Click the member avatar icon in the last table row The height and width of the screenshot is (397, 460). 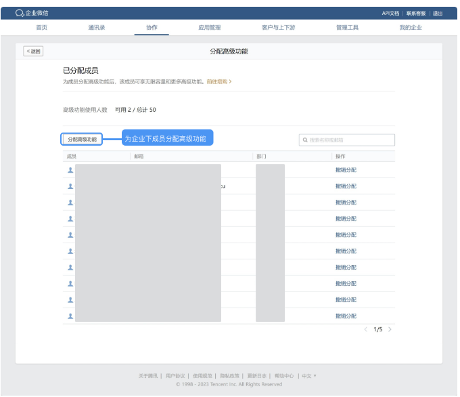click(70, 316)
